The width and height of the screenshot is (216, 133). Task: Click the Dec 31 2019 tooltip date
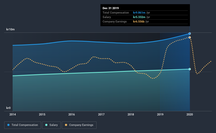coord(110,8)
